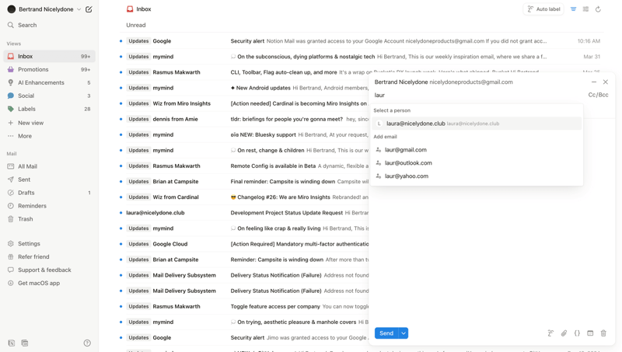Open laura@nicelydone.club Development Project Status email
Image resolution: width=622 pixels, height=352 pixels.
point(243,213)
